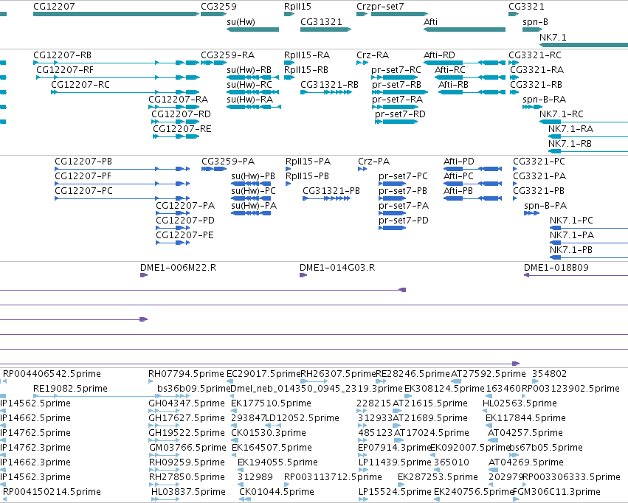Screen dimensions: 628x503
Task: Click transcript CG3321-RC
Action: coord(535,55)
